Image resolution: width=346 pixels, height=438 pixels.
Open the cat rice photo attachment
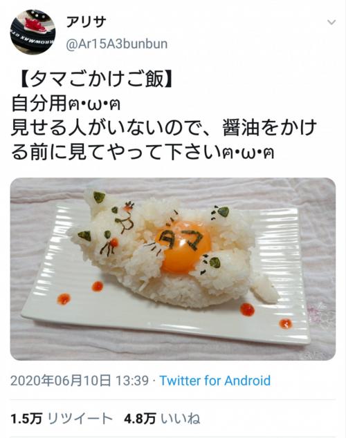coord(173,269)
